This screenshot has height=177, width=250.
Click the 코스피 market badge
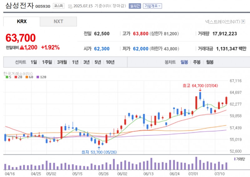(x=58, y=6)
